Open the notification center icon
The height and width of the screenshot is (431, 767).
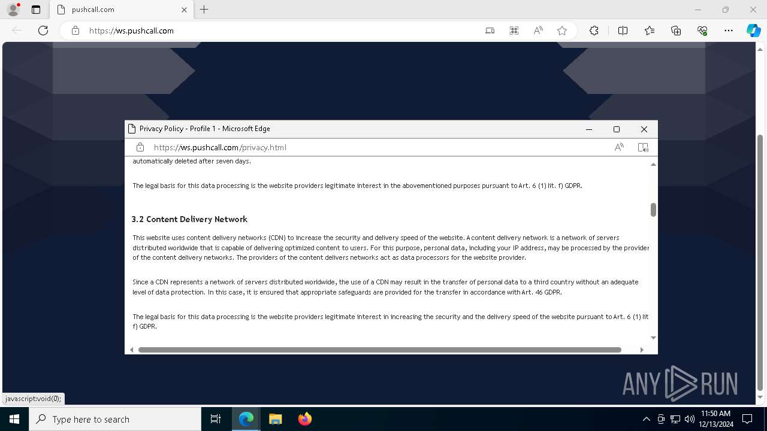747,419
